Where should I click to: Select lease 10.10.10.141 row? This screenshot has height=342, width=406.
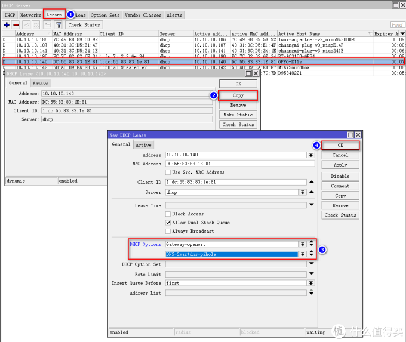coord(203,51)
